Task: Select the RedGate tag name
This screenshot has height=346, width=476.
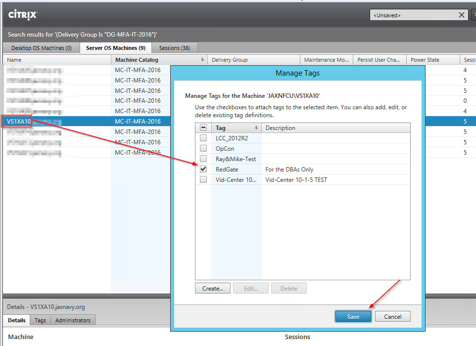Action: coord(227,169)
